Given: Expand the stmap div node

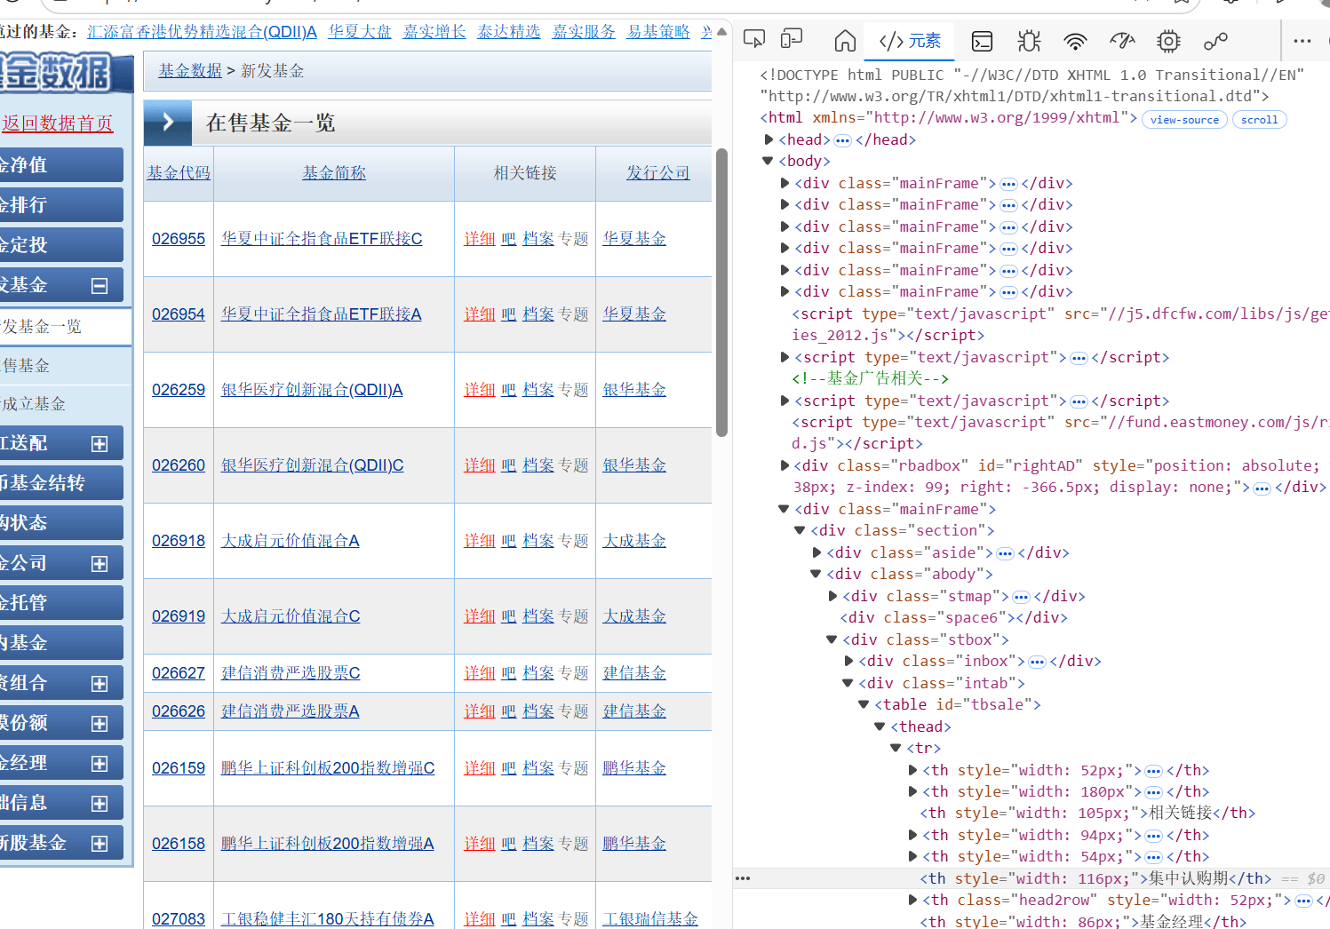Looking at the screenshot, I should tap(832, 596).
